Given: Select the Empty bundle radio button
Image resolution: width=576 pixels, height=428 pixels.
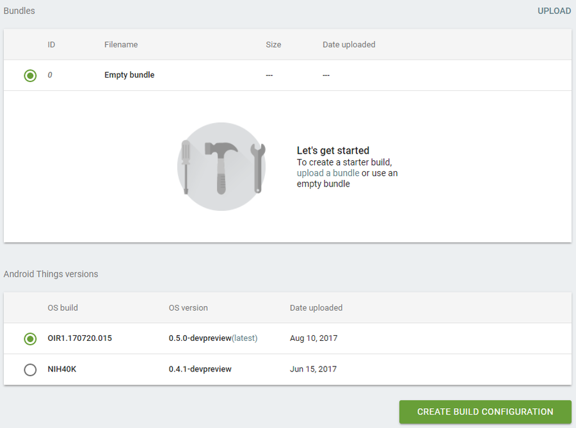Looking at the screenshot, I should (x=30, y=76).
